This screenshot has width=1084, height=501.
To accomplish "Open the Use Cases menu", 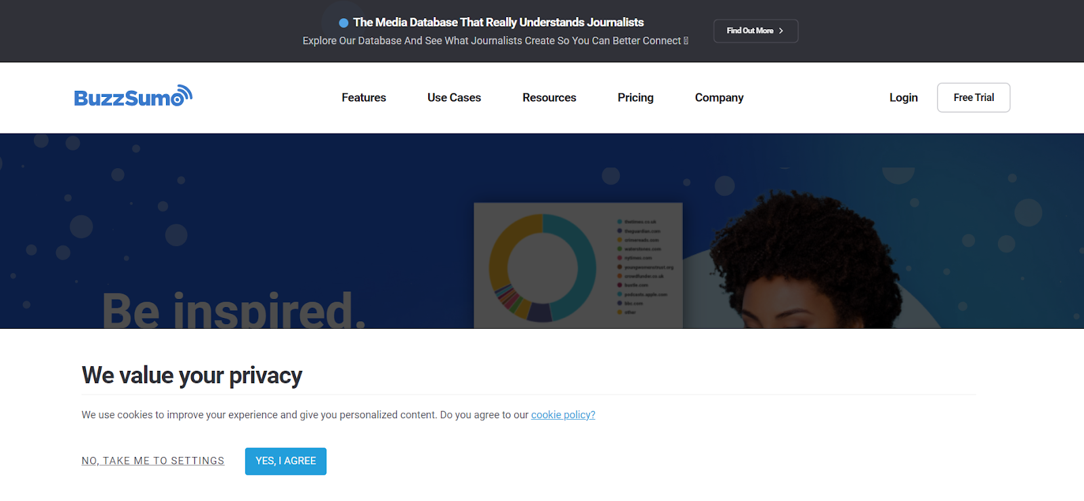I will coord(454,98).
